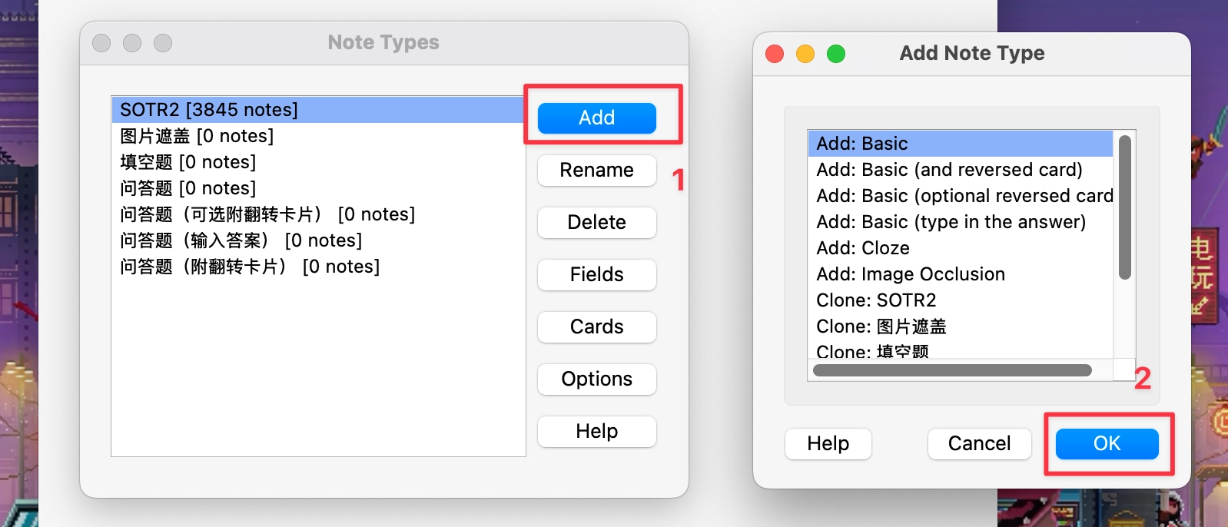Choose Add: Basic (and reversed card)

[949, 170]
